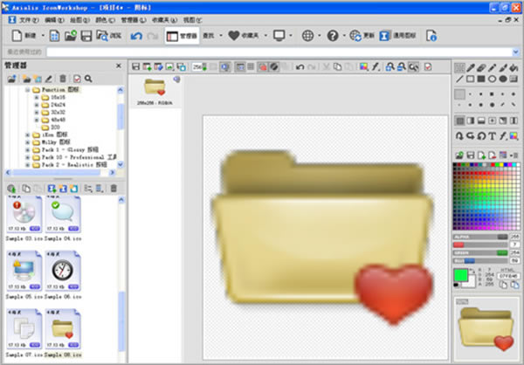Click the 浏览 browse button
Viewport: 524px width, 365px height.
tap(108, 36)
